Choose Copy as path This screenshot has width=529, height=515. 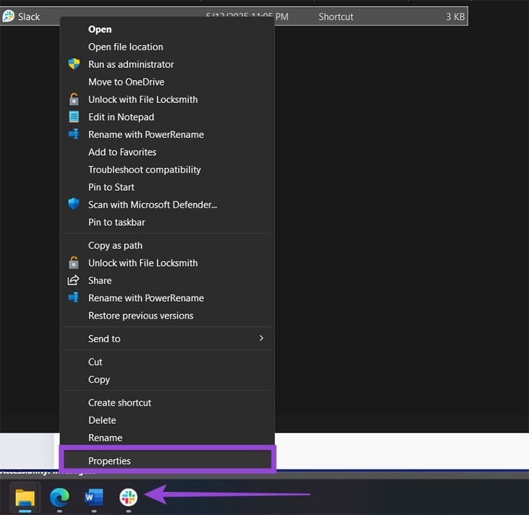coord(115,246)
